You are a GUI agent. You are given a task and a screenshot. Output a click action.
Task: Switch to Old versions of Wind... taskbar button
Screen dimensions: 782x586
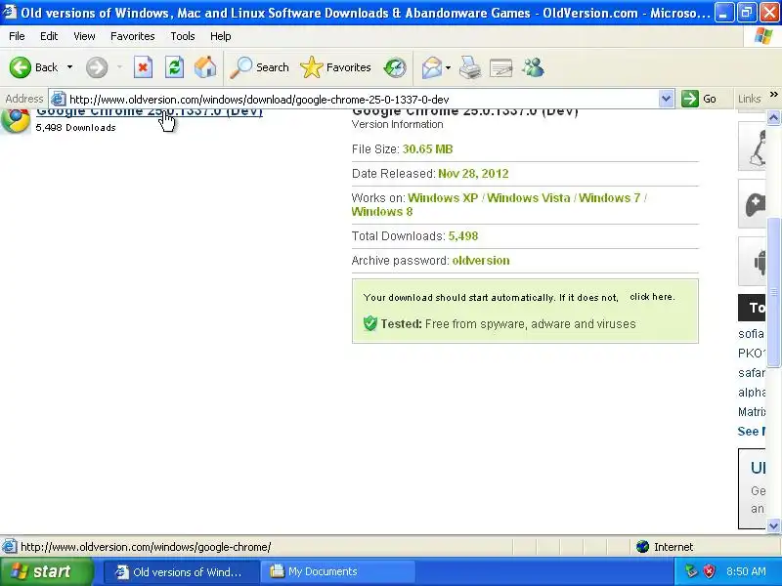[x=181, y=571]
